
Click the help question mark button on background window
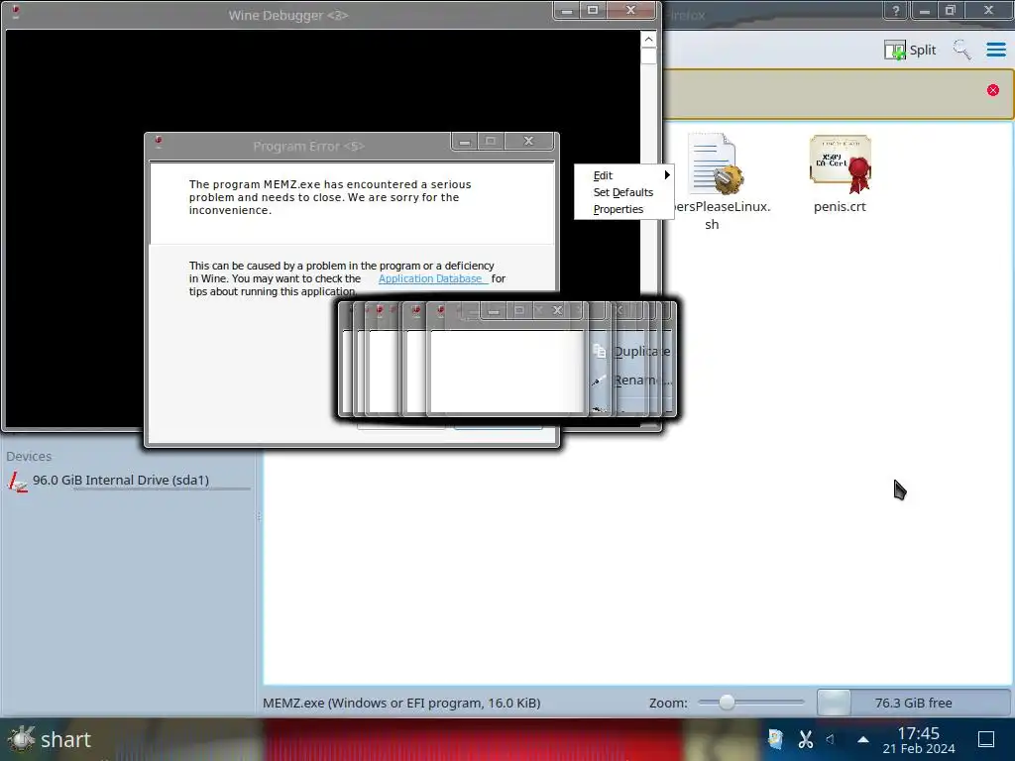(x=896, y=10)
